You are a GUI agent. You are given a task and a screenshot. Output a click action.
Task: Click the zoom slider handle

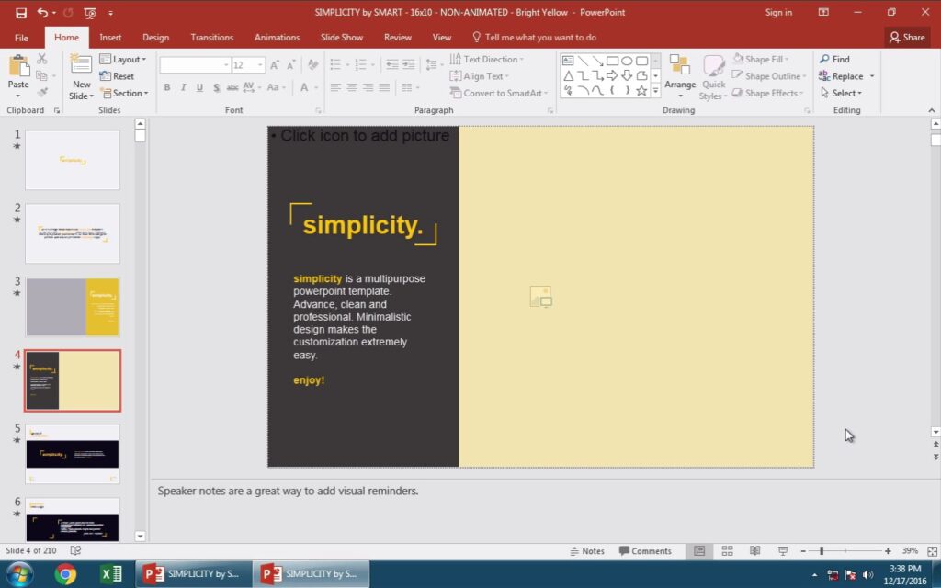pos(821,551)
